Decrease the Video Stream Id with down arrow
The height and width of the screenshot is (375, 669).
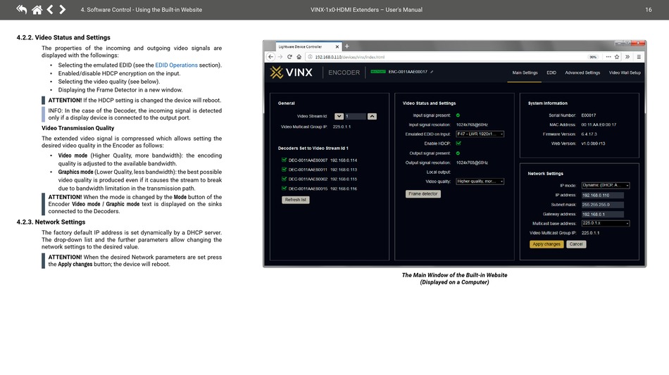[339, 116]
